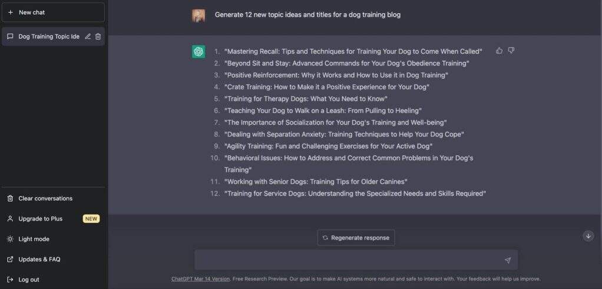Screen dimensions: 602x289
Task: Click the send message arrow icon
Action: click(508, 260)
